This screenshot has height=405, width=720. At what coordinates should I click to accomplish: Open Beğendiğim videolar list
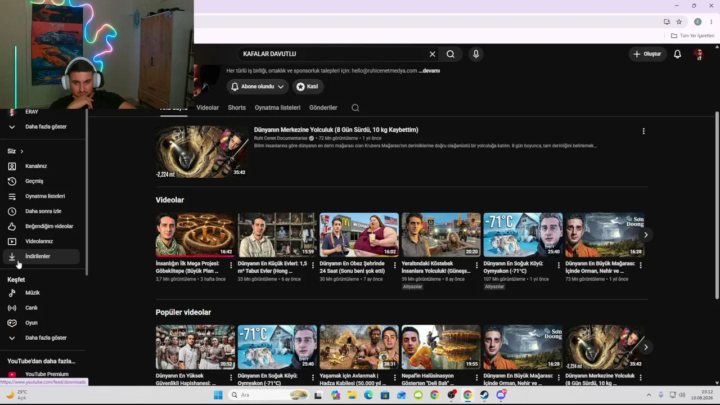pos(40,226)
